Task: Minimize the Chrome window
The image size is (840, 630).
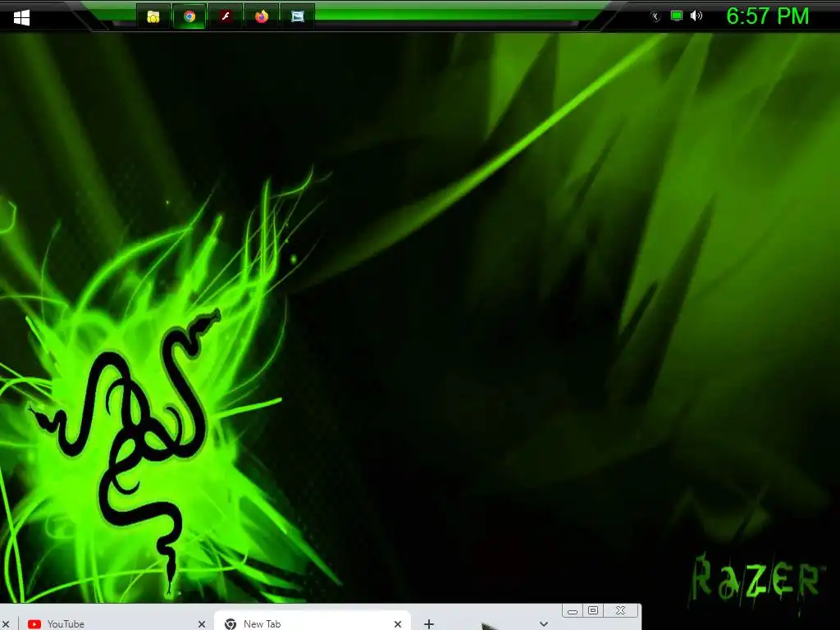Action: click(572, 610)
